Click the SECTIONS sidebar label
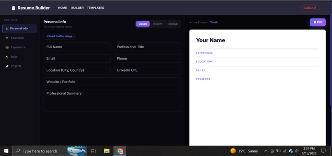 click(11, 20)
